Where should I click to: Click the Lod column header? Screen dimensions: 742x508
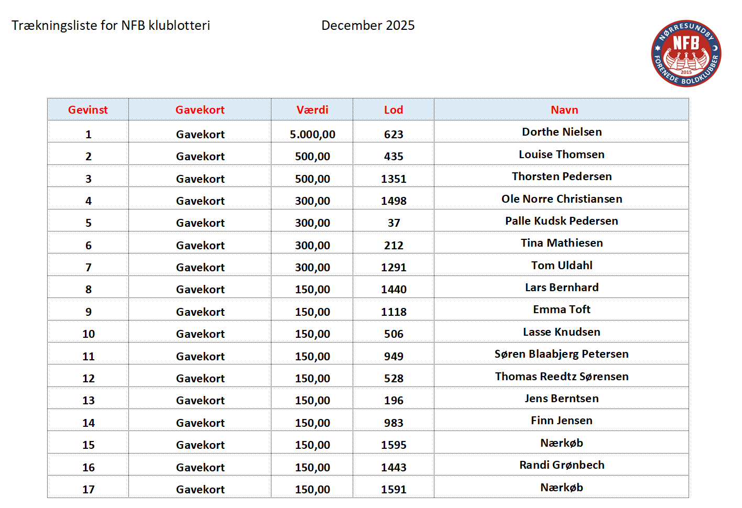tap(394, 110)
